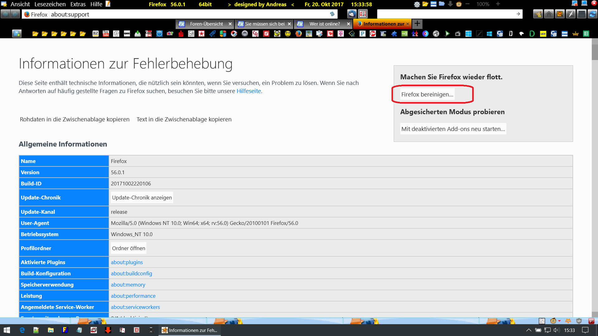Click the Home button in navigation bar
This screenshot has height=336, width=598.
click(x=549, y=14)
